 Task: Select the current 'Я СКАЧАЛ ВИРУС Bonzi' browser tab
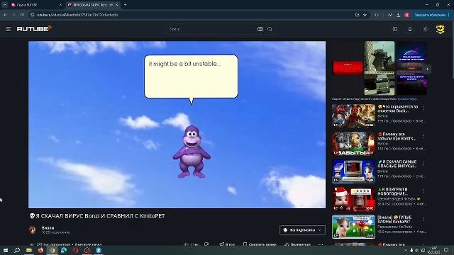(93, 5)
